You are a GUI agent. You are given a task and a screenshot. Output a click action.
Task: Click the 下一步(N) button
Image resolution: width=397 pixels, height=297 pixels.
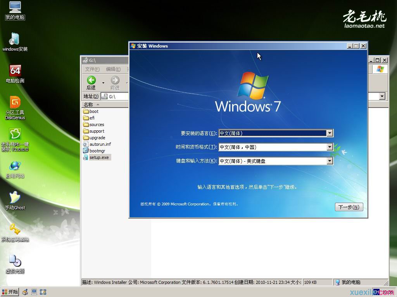point(349,207)
